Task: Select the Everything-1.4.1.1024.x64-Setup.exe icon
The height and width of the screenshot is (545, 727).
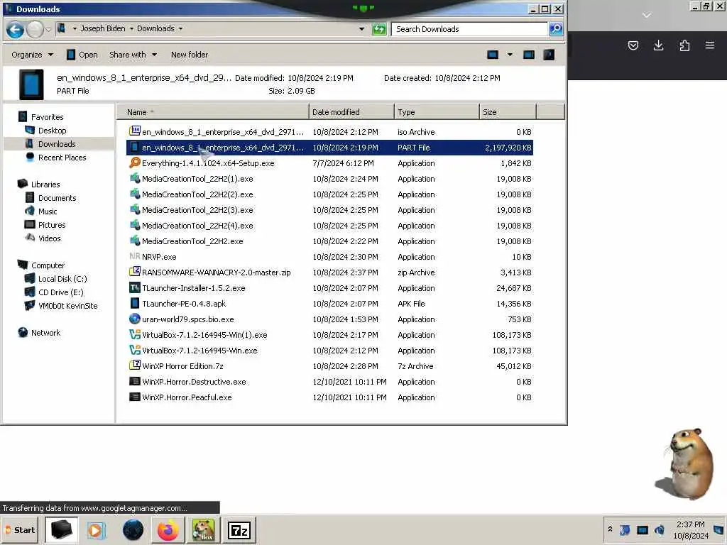Action: (134, 163)
